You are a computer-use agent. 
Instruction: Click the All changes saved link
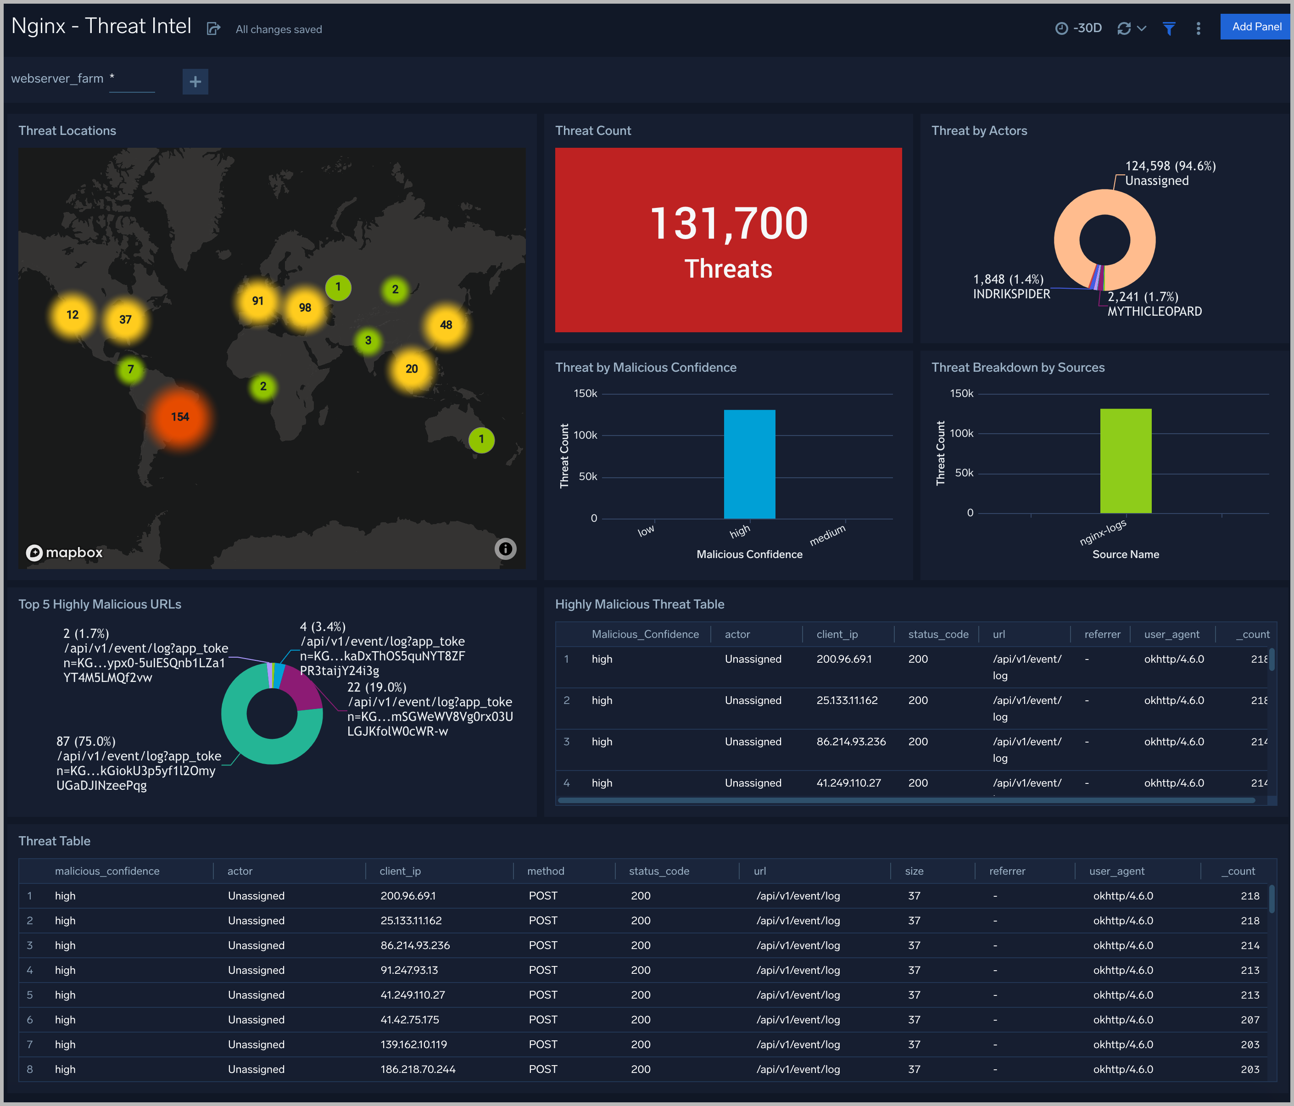[279, 29]
